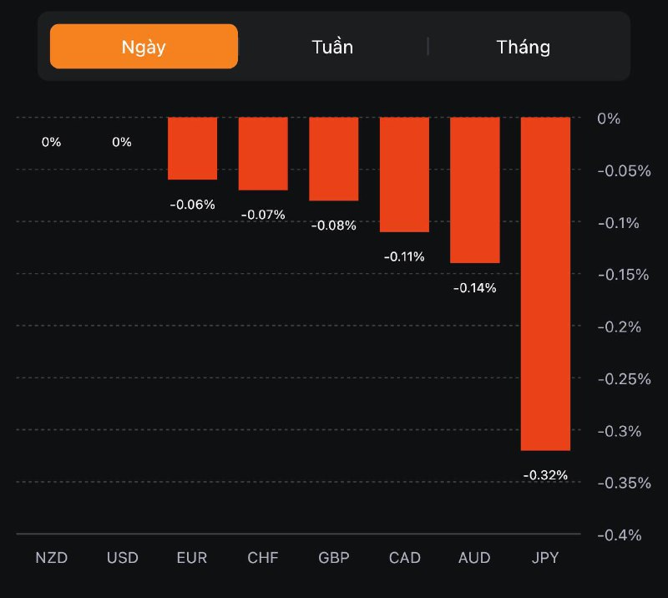
Task: Click the USD currency label
Action: [x=122, y=558]
